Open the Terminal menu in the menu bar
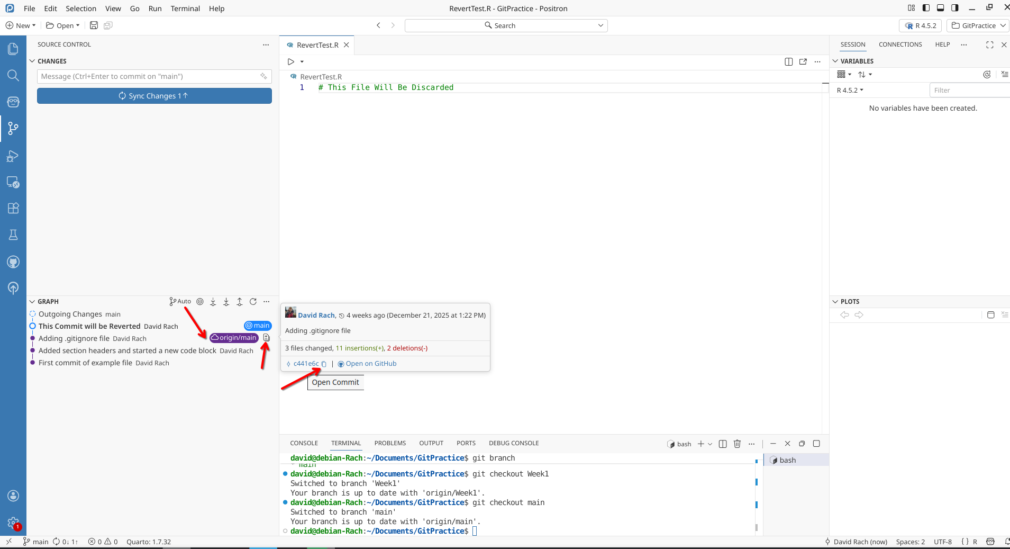1010x549 pixels. pyautogui.click(x=185, y=8)
